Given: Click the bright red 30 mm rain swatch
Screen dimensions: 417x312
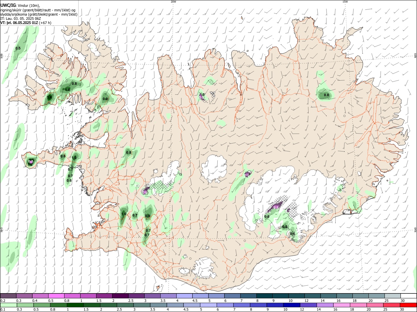Looking at the screenshot, I should click(409, 305).
